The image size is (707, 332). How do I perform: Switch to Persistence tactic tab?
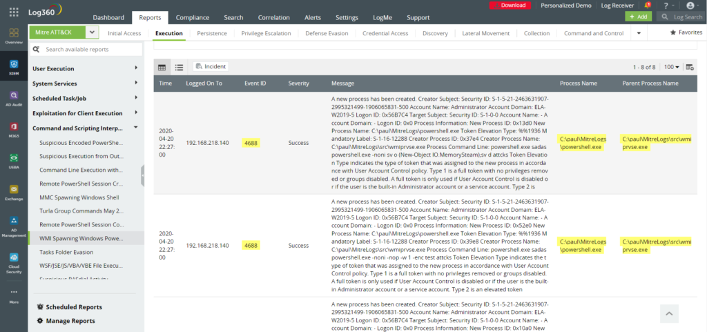[x=211, y=32]
